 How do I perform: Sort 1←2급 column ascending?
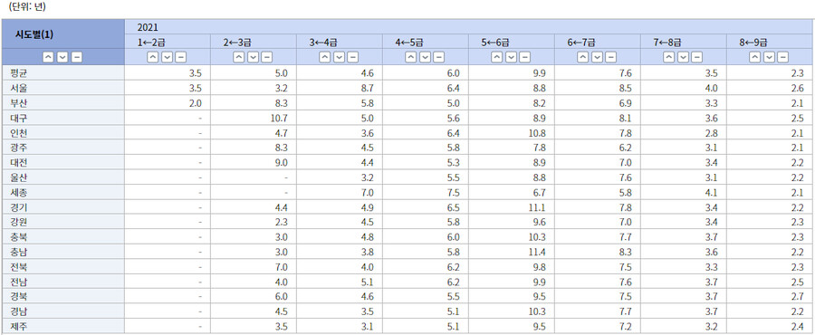(153, 57)
